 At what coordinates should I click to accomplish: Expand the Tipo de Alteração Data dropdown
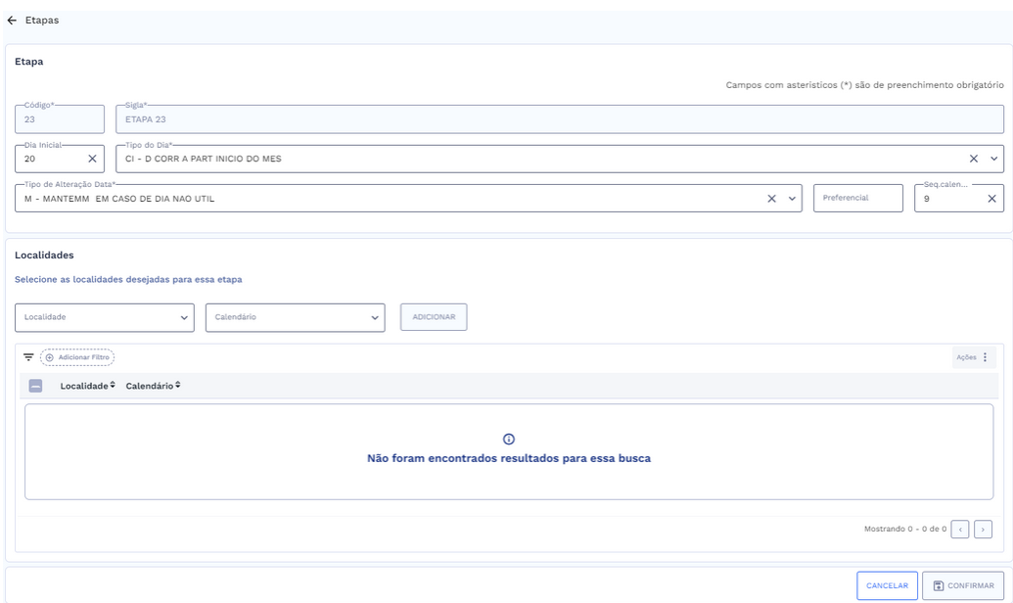click(x=792, y=199)
